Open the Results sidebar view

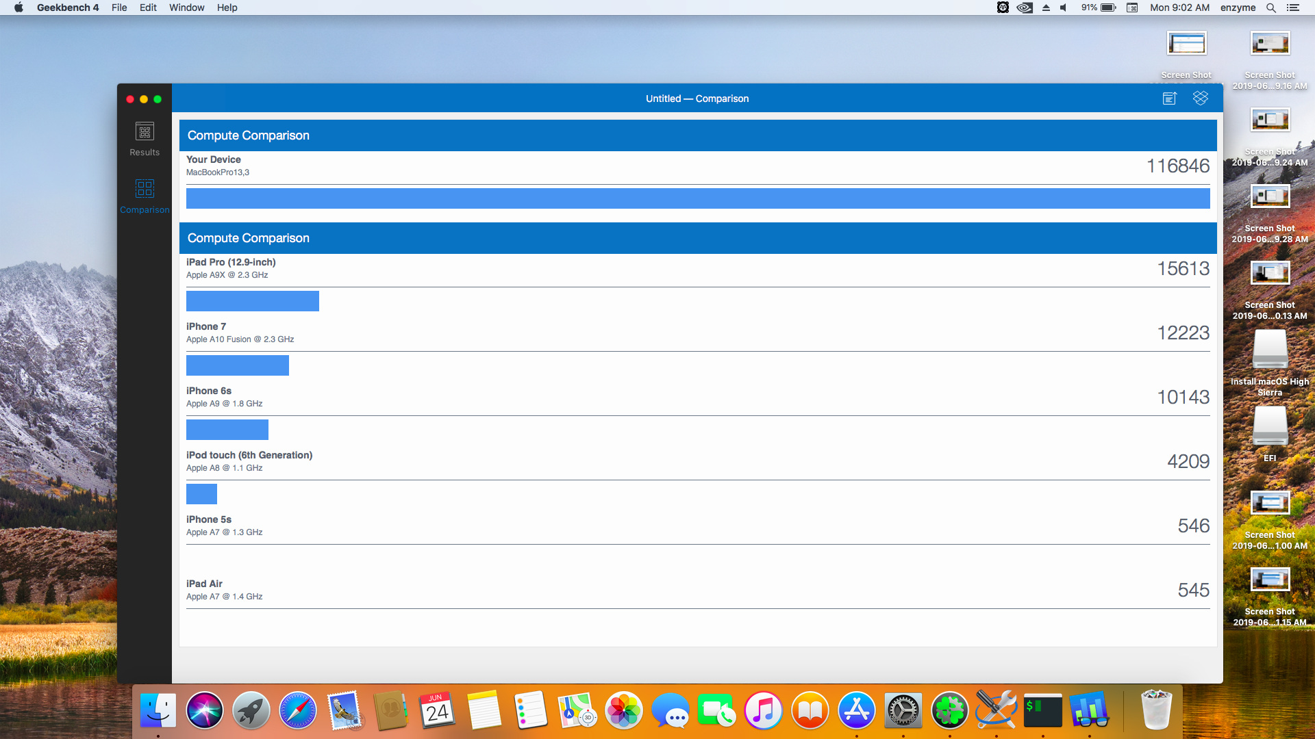click(x=145, y=139)
